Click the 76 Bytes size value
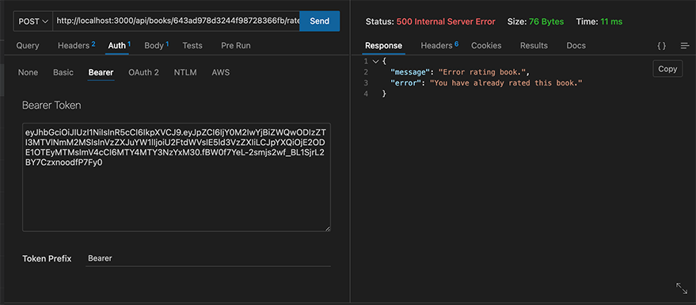 (546, 21)
